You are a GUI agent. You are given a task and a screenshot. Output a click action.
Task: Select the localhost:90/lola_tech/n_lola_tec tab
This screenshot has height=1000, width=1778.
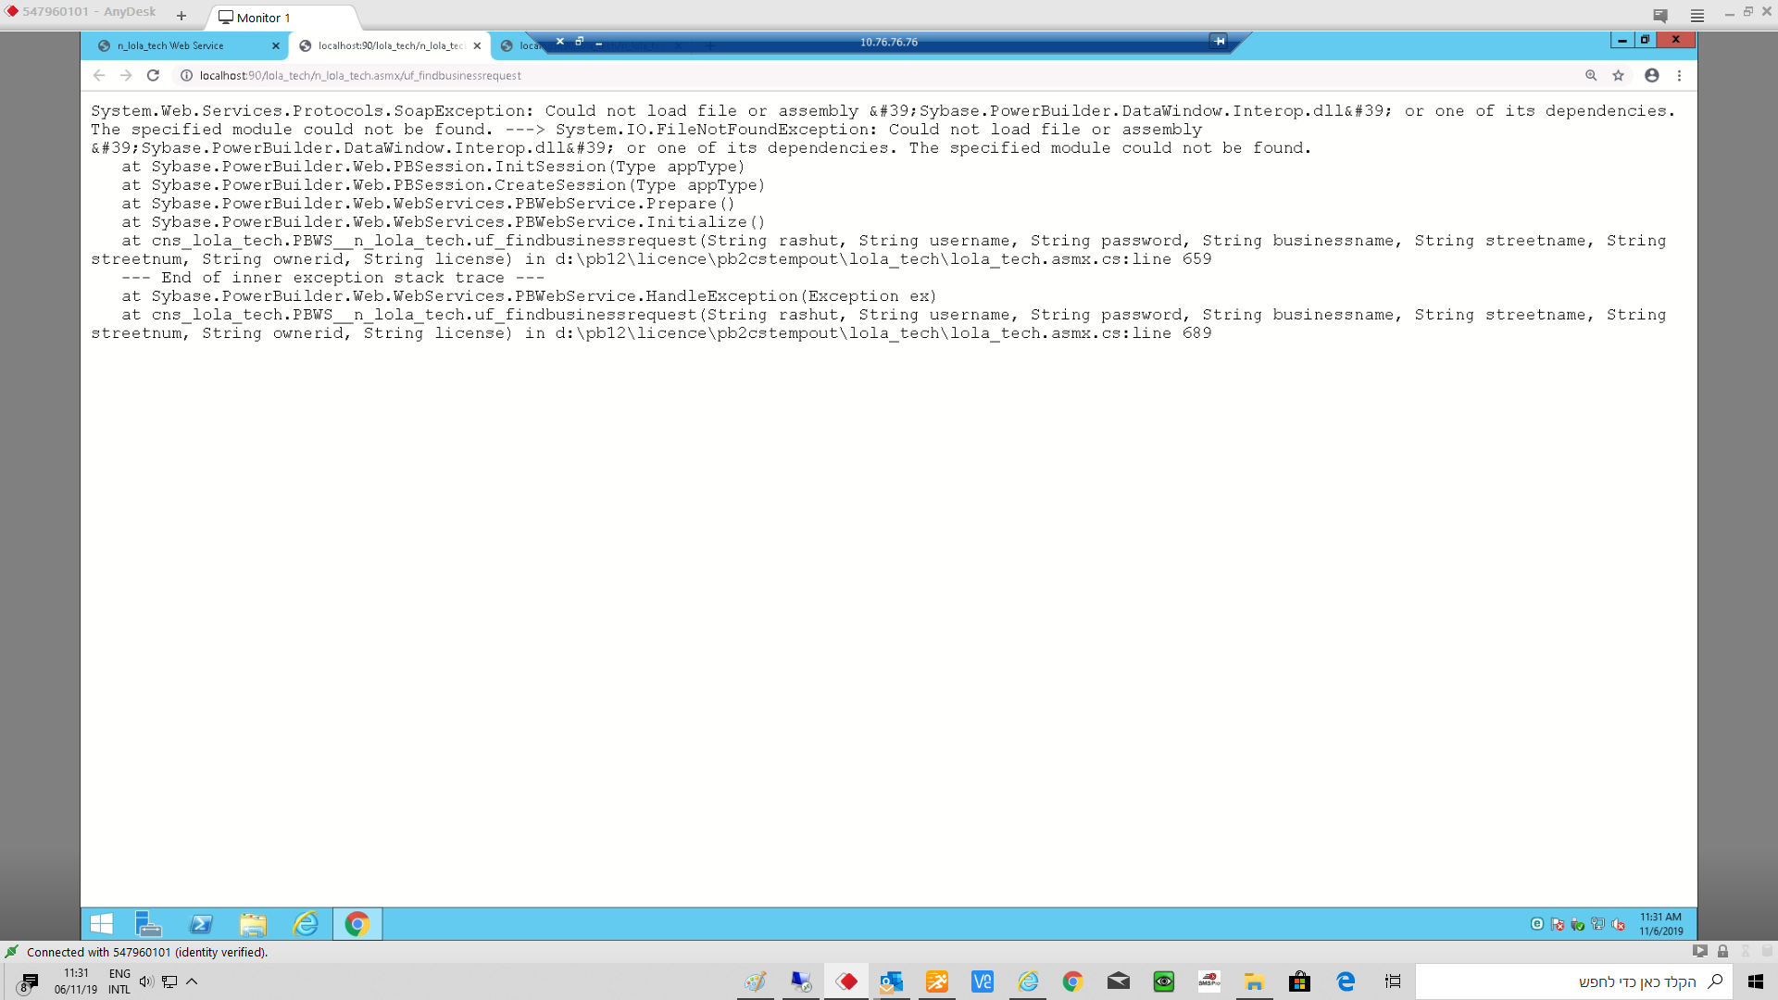390,45
